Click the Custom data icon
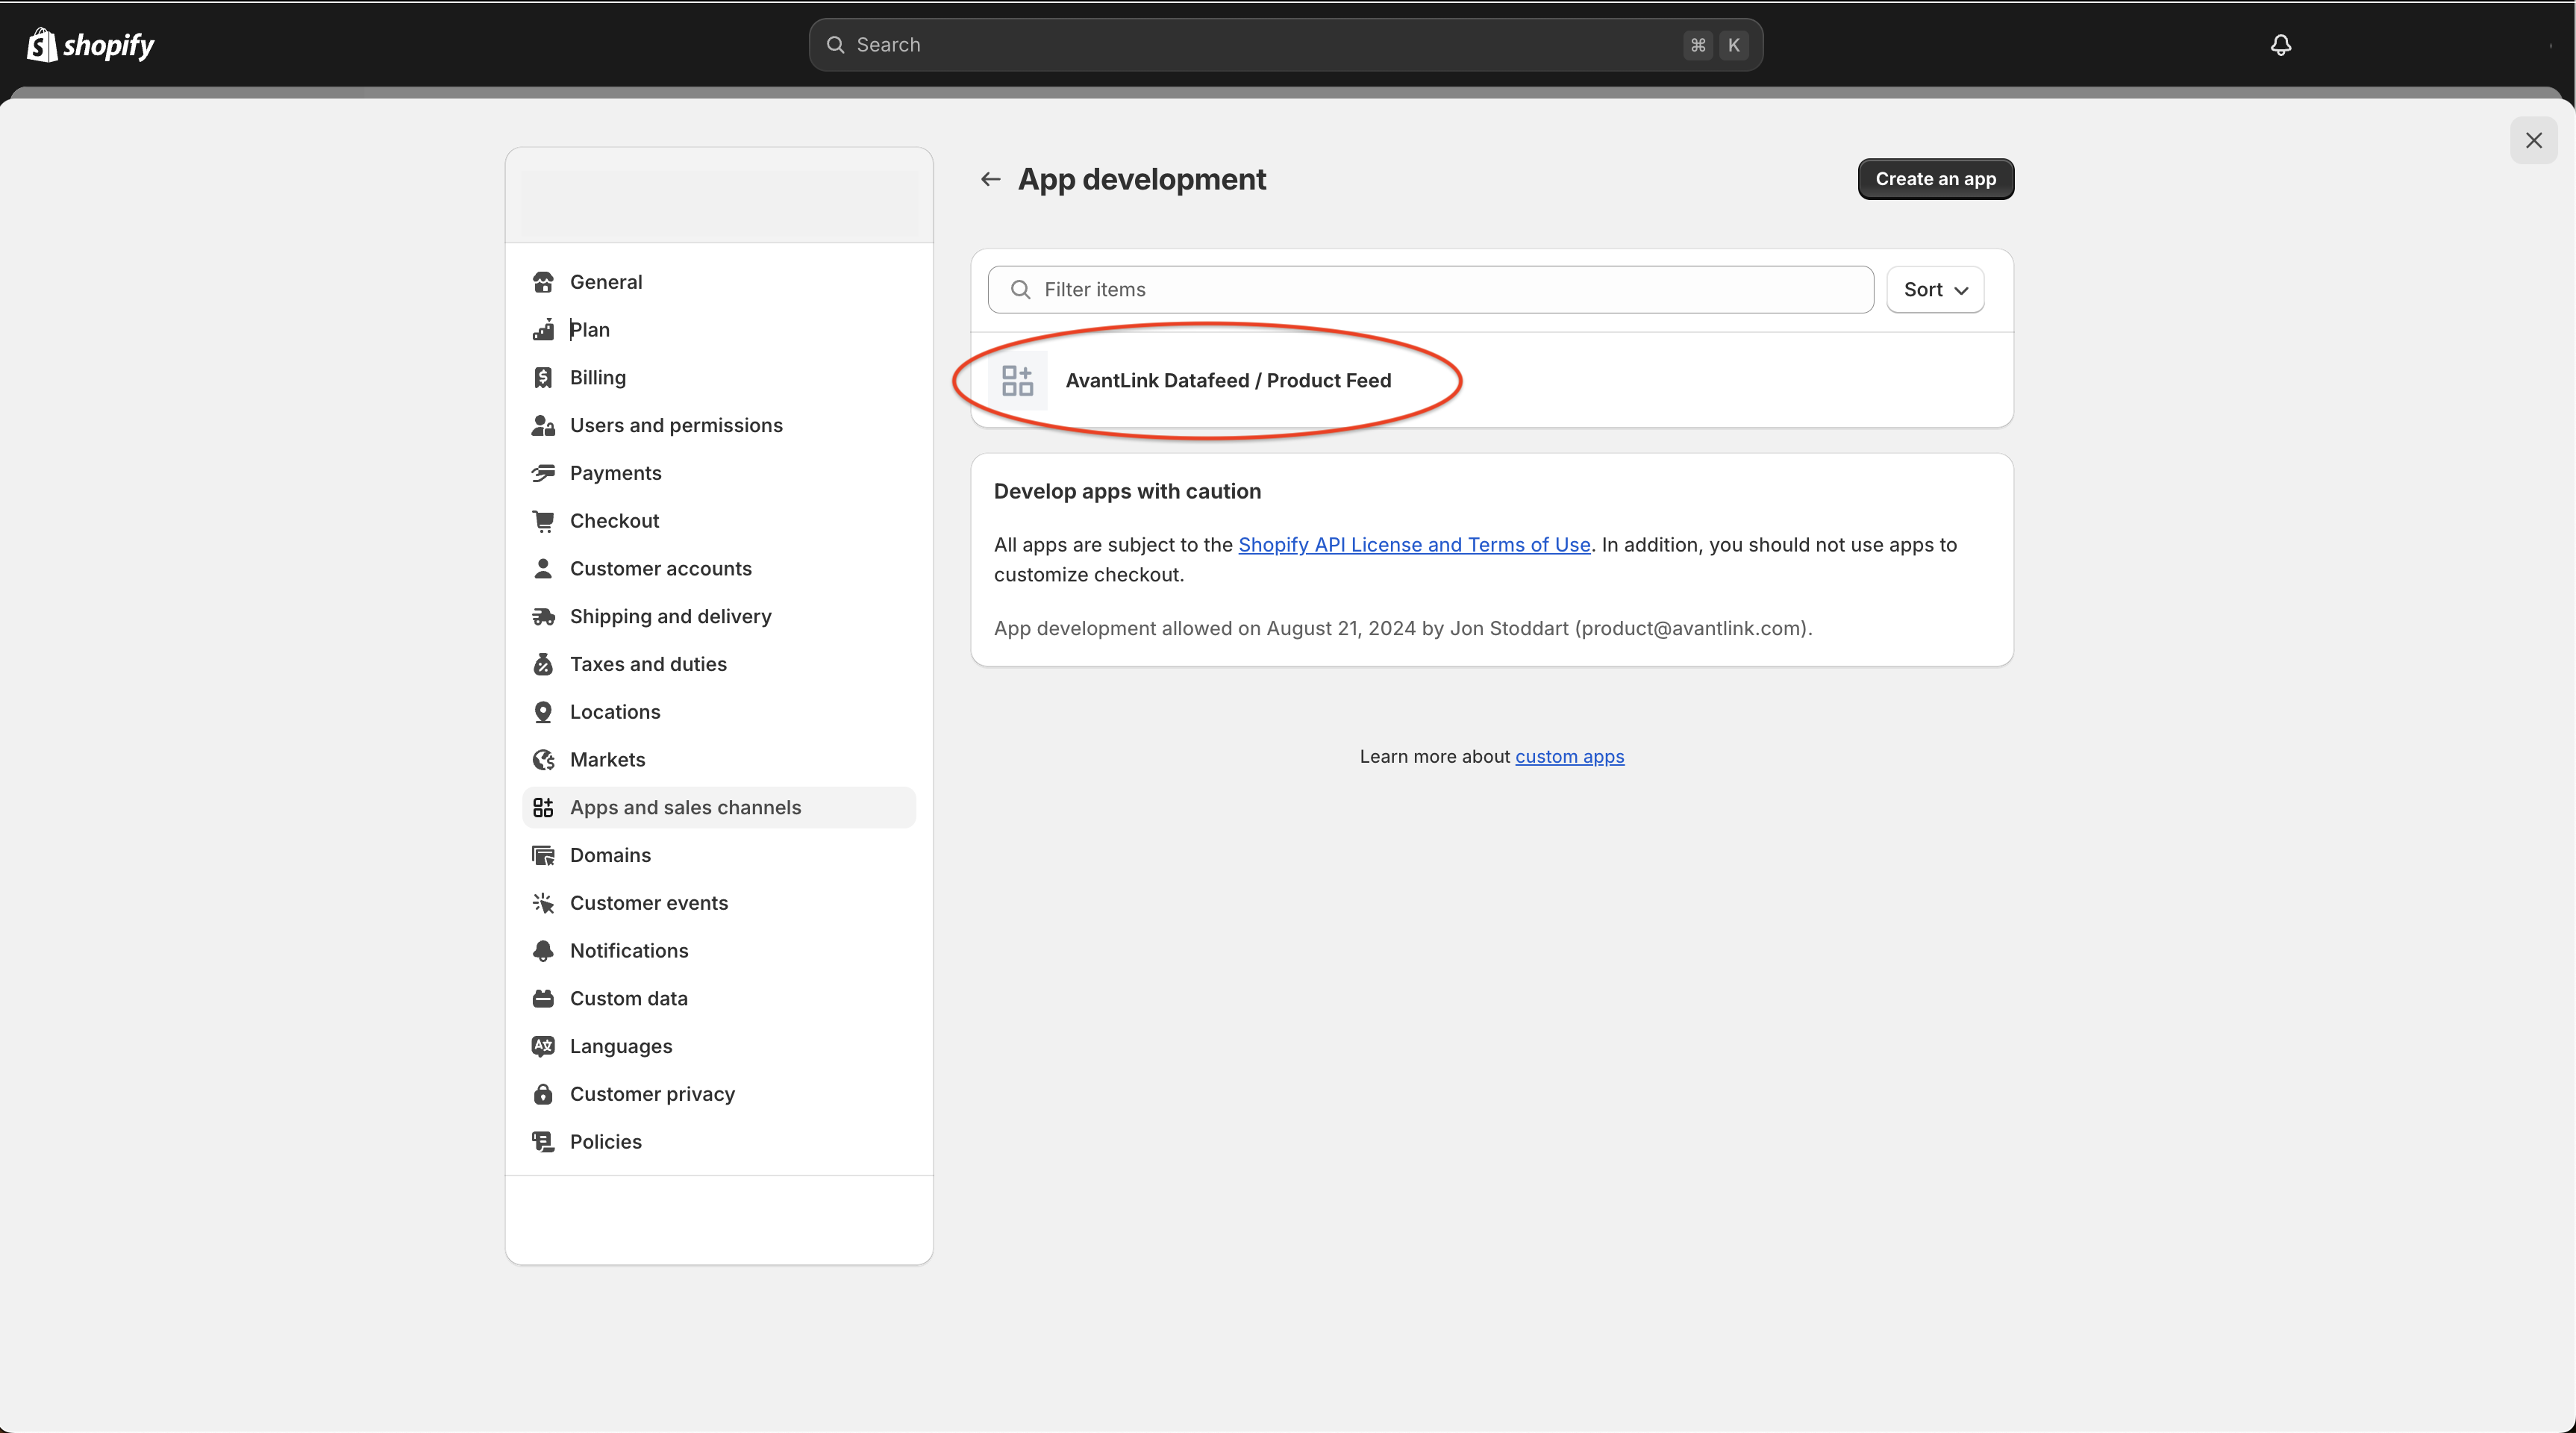This screenshot has height=1433, width=2576. 543,999
